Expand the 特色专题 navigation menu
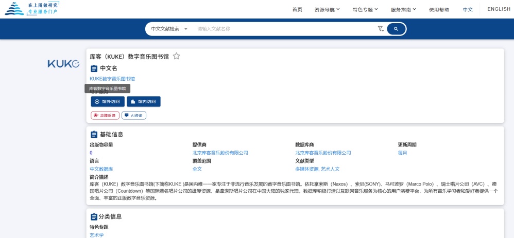Image resolution: width=514 pixels, height=238 pixels. [x=365, y=9]
